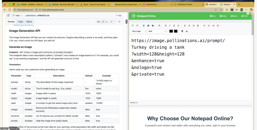Open the pollinations repository link
Viewport: 257px width, 130px height.
coord(31,16)
